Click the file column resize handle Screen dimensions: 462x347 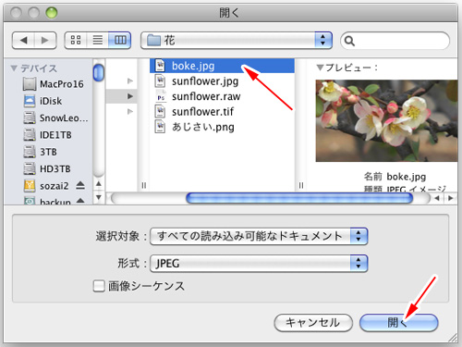click(x=301, y=185)
